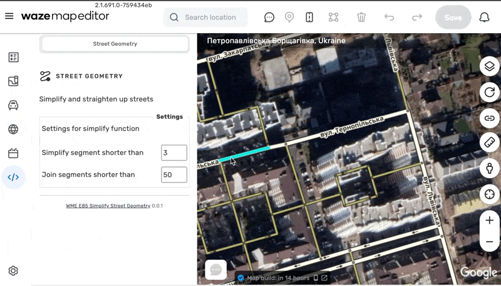The image size is (501, 286).
Task: Click the waze map editor logo
Action: (x=65, y=16)
